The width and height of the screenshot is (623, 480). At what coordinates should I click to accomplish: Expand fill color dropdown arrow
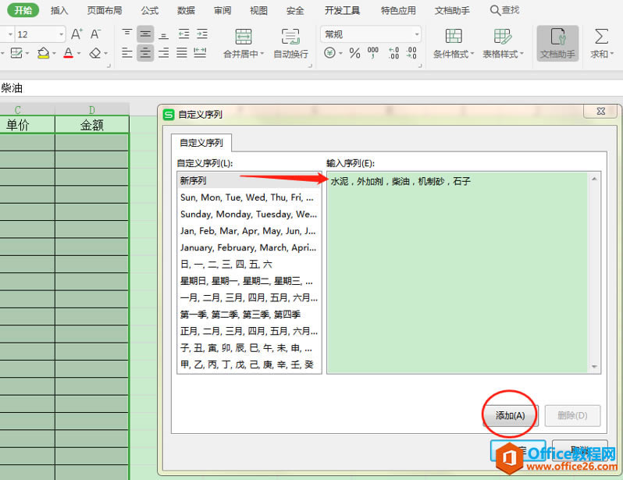point(54,53)
